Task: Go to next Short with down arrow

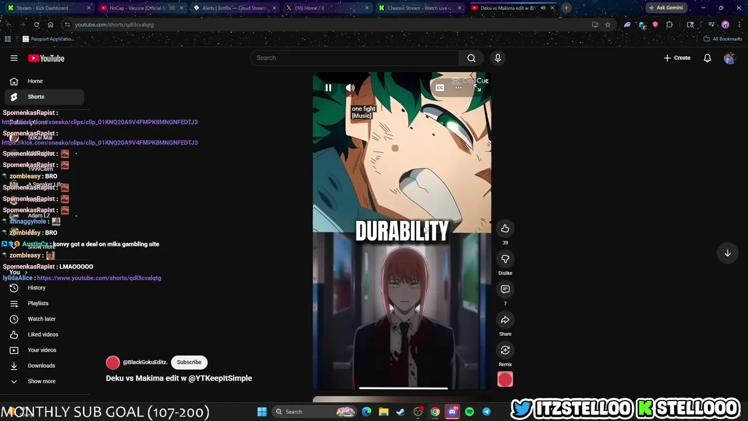Action: (x=728, y=253)
